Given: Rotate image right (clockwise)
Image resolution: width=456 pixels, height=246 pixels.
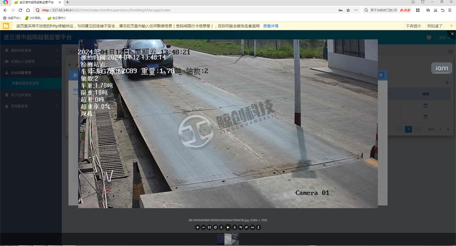Looking at the screenshot, I should pyautogui.click(x=247, y=227).
